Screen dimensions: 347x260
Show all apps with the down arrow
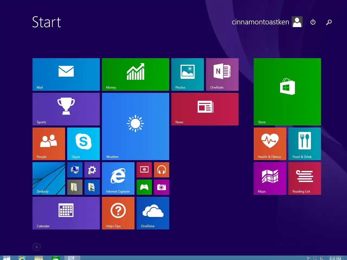37,247
